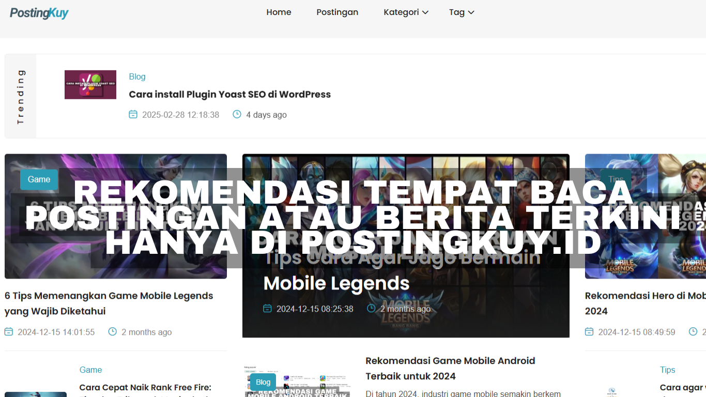Go to the Postingan page
Image resolution: width=706 pixels, height=397 pixels.
tap(337, 12)
